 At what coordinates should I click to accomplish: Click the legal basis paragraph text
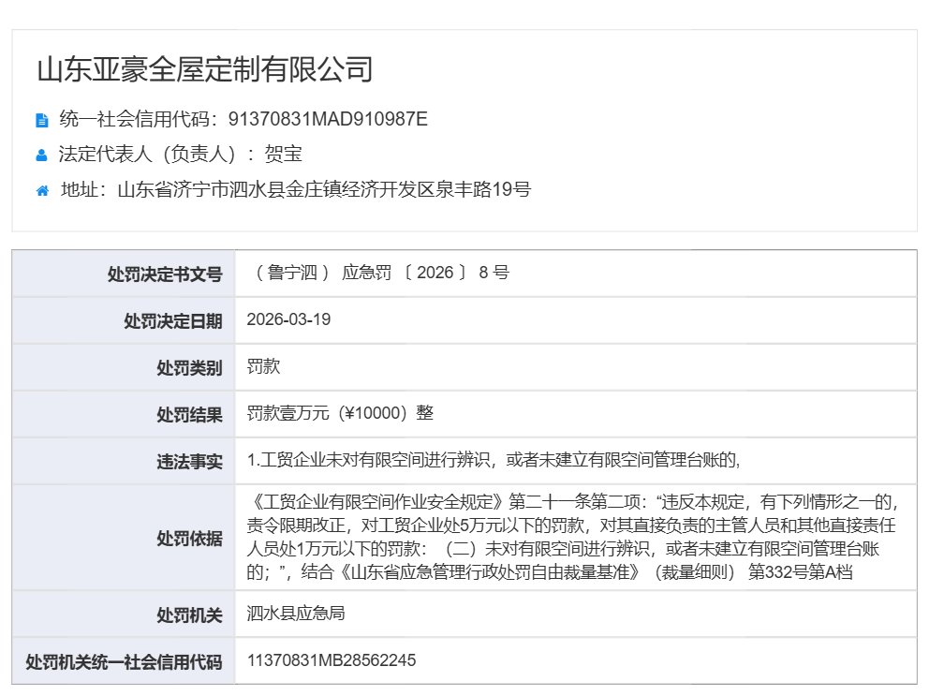click(573, 537)
